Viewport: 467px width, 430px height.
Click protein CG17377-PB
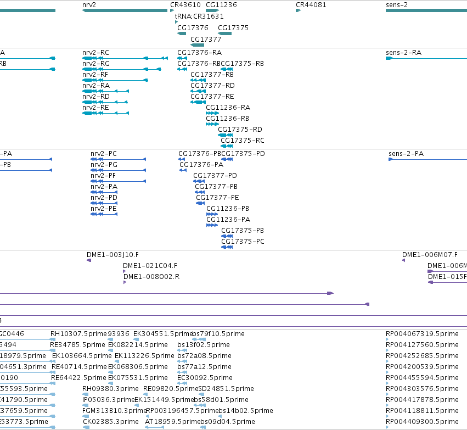pos(216,187)
